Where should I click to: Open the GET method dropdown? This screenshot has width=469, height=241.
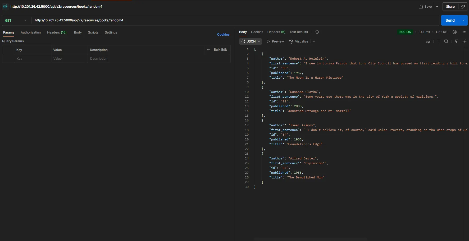click(x=25, y=20)
